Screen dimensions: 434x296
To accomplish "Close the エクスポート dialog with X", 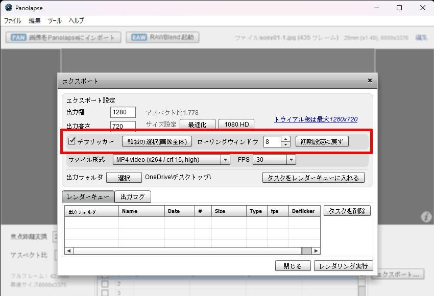I will (x=370, y=81).
